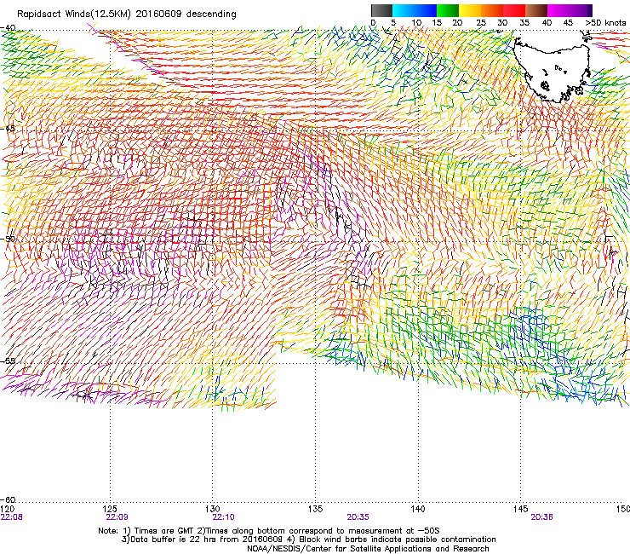The width and height of the screenshot is (630, 554).
Task: Click the longitude label '145'
Action: click(521, 509)
